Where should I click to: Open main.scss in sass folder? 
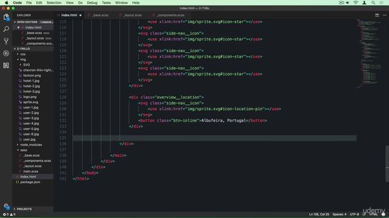point(31,171)
